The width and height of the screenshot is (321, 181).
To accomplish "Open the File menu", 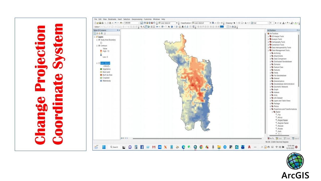I will [96, 19].
